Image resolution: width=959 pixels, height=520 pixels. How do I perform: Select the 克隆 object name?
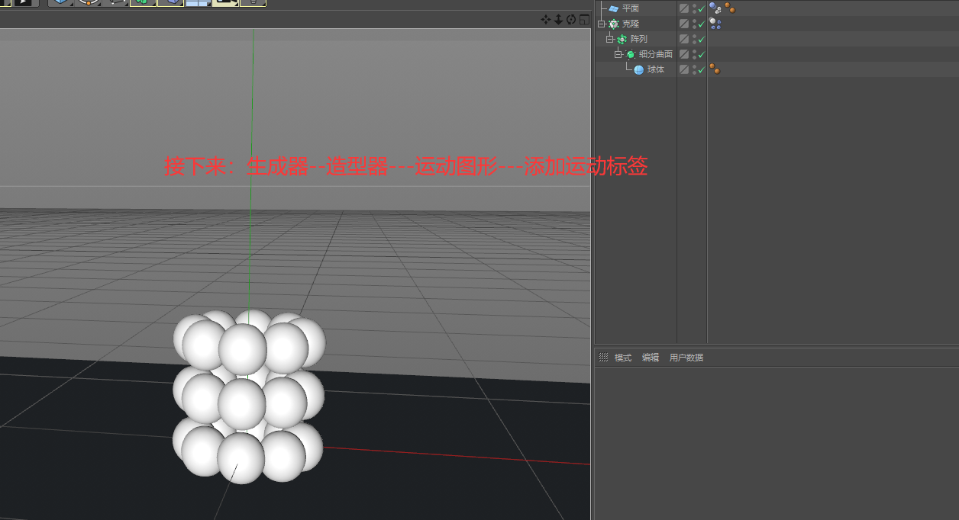pos(631,24)
